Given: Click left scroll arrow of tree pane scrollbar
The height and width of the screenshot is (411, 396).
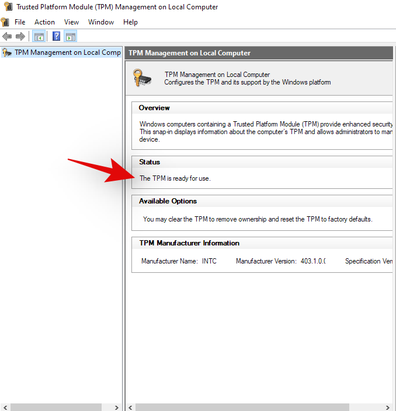Looking at the screenshot, I should [5, 408].
